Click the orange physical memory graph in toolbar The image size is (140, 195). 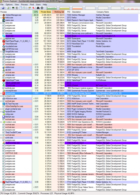[x=78, y=8]
